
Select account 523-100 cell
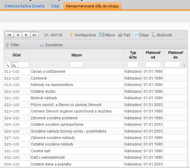pyautogui.click(x=17, y=111)
